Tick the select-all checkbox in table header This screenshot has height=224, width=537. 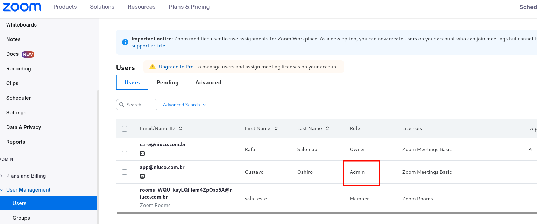click(125, 129)
